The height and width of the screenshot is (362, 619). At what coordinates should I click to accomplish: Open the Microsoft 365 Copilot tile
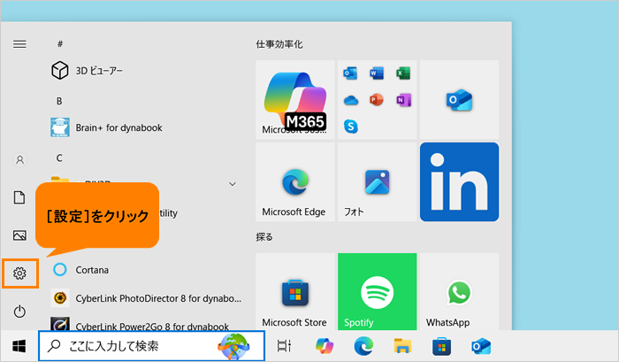[x=295, y=100]
